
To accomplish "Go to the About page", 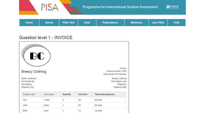I will 49,23.
